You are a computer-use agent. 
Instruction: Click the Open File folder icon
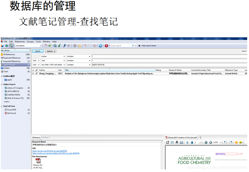click(x=79, y=46)
